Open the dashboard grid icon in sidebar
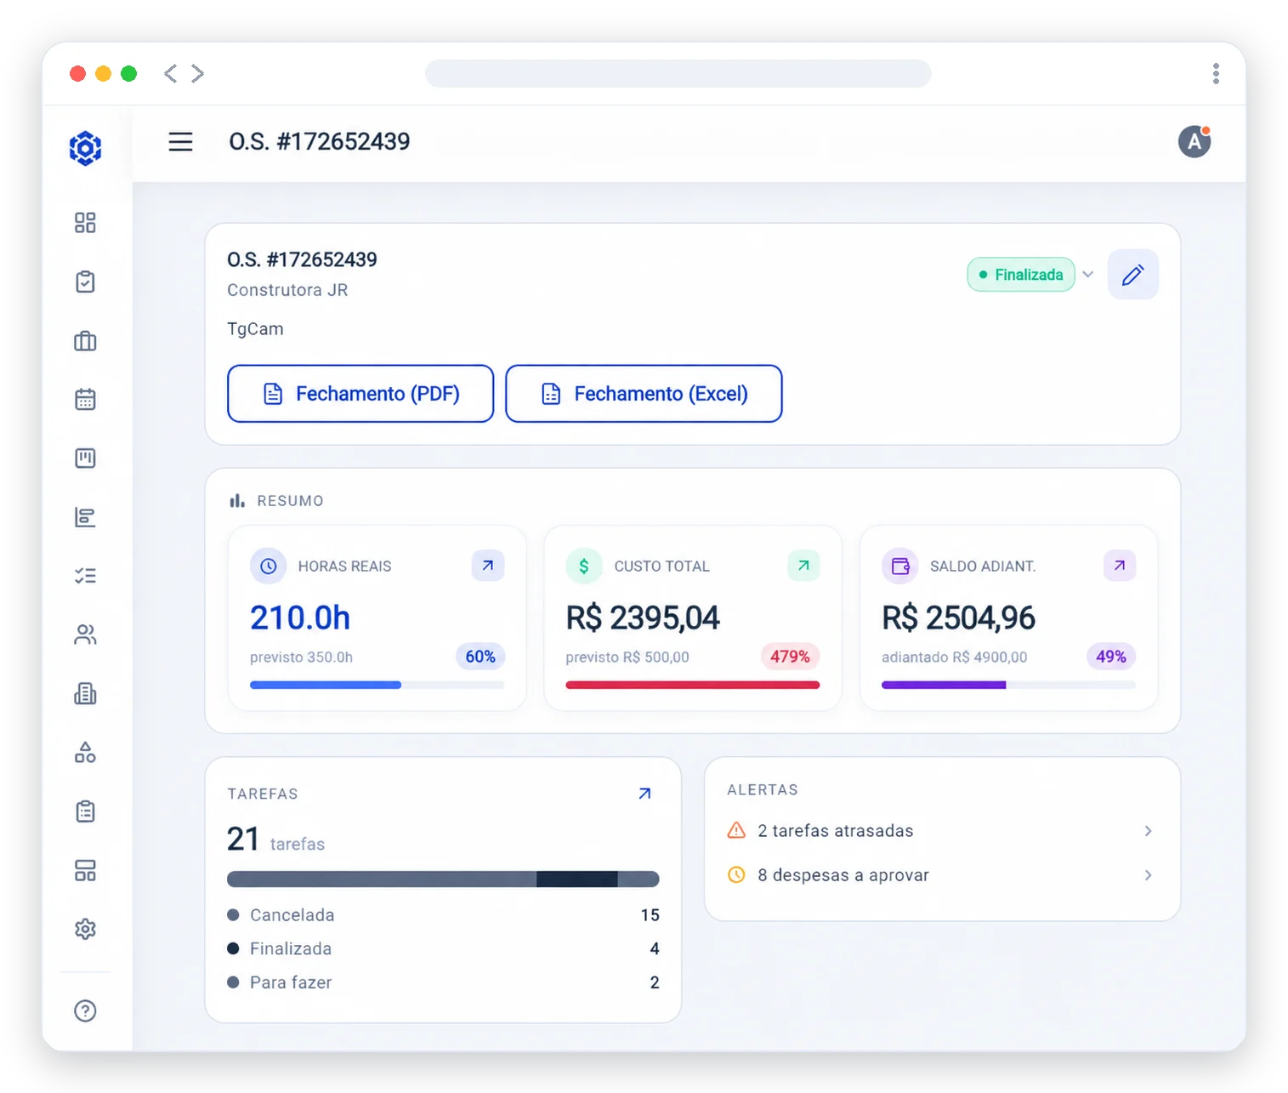This screenshot has height=1093, width=1288. click(85, 223)
